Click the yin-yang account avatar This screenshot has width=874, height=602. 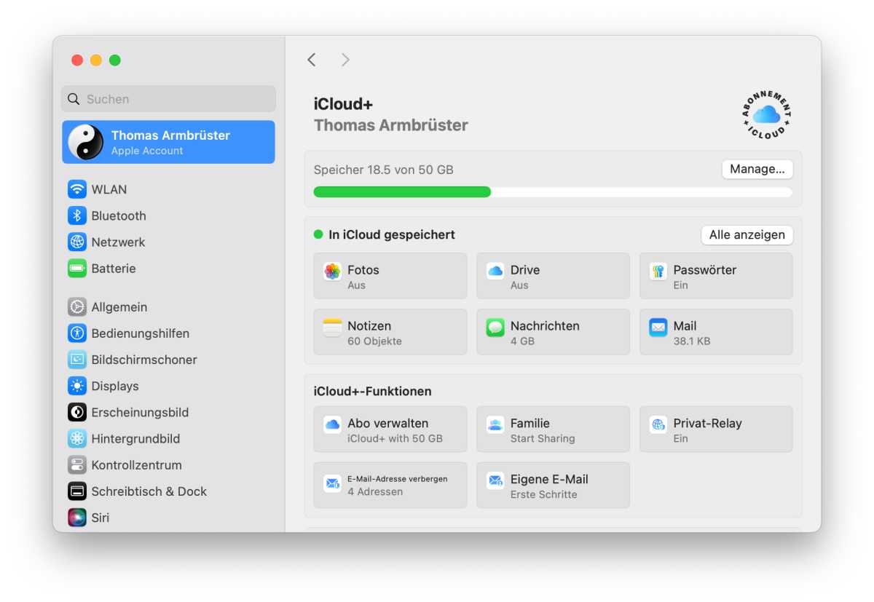(x=86, y=142)
